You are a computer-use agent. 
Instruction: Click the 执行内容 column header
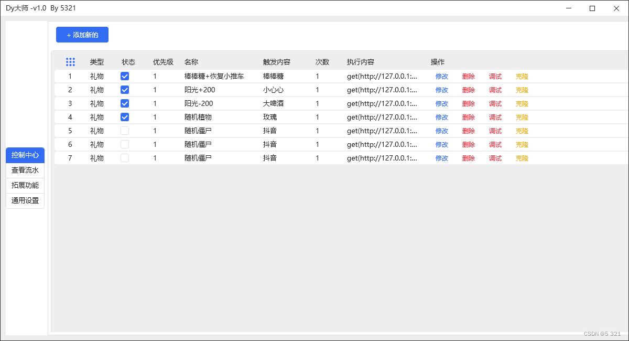coord(361,62)
